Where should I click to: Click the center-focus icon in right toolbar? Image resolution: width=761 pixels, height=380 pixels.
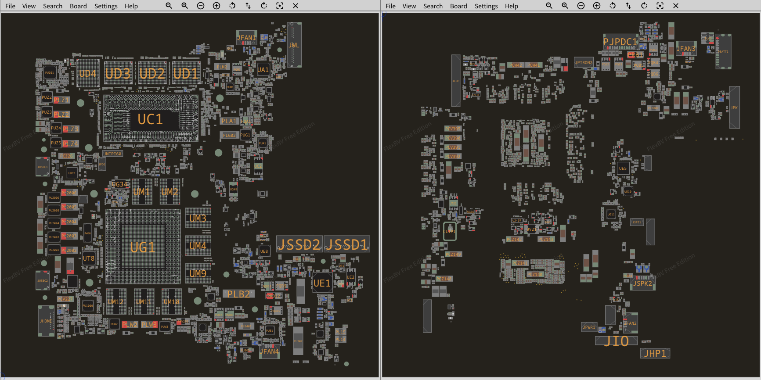click(x=660, y=6)
